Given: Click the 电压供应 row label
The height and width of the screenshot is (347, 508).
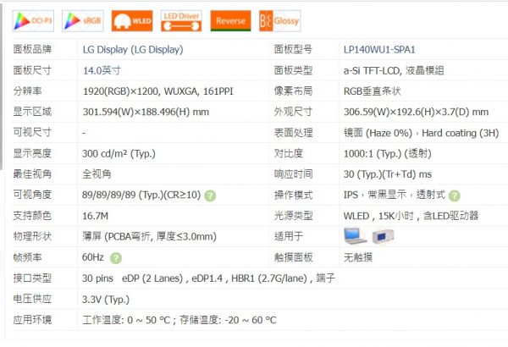Looking at the screenshot, I should coord(32,299).
